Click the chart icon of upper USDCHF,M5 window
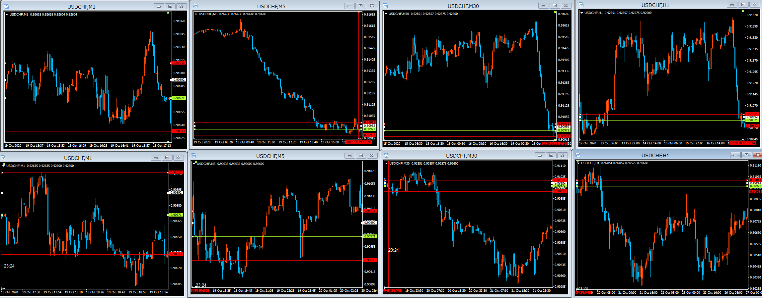 point(195,6)
